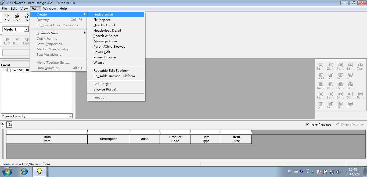Select T4P551511B in the Local tree

coord(20,70)
